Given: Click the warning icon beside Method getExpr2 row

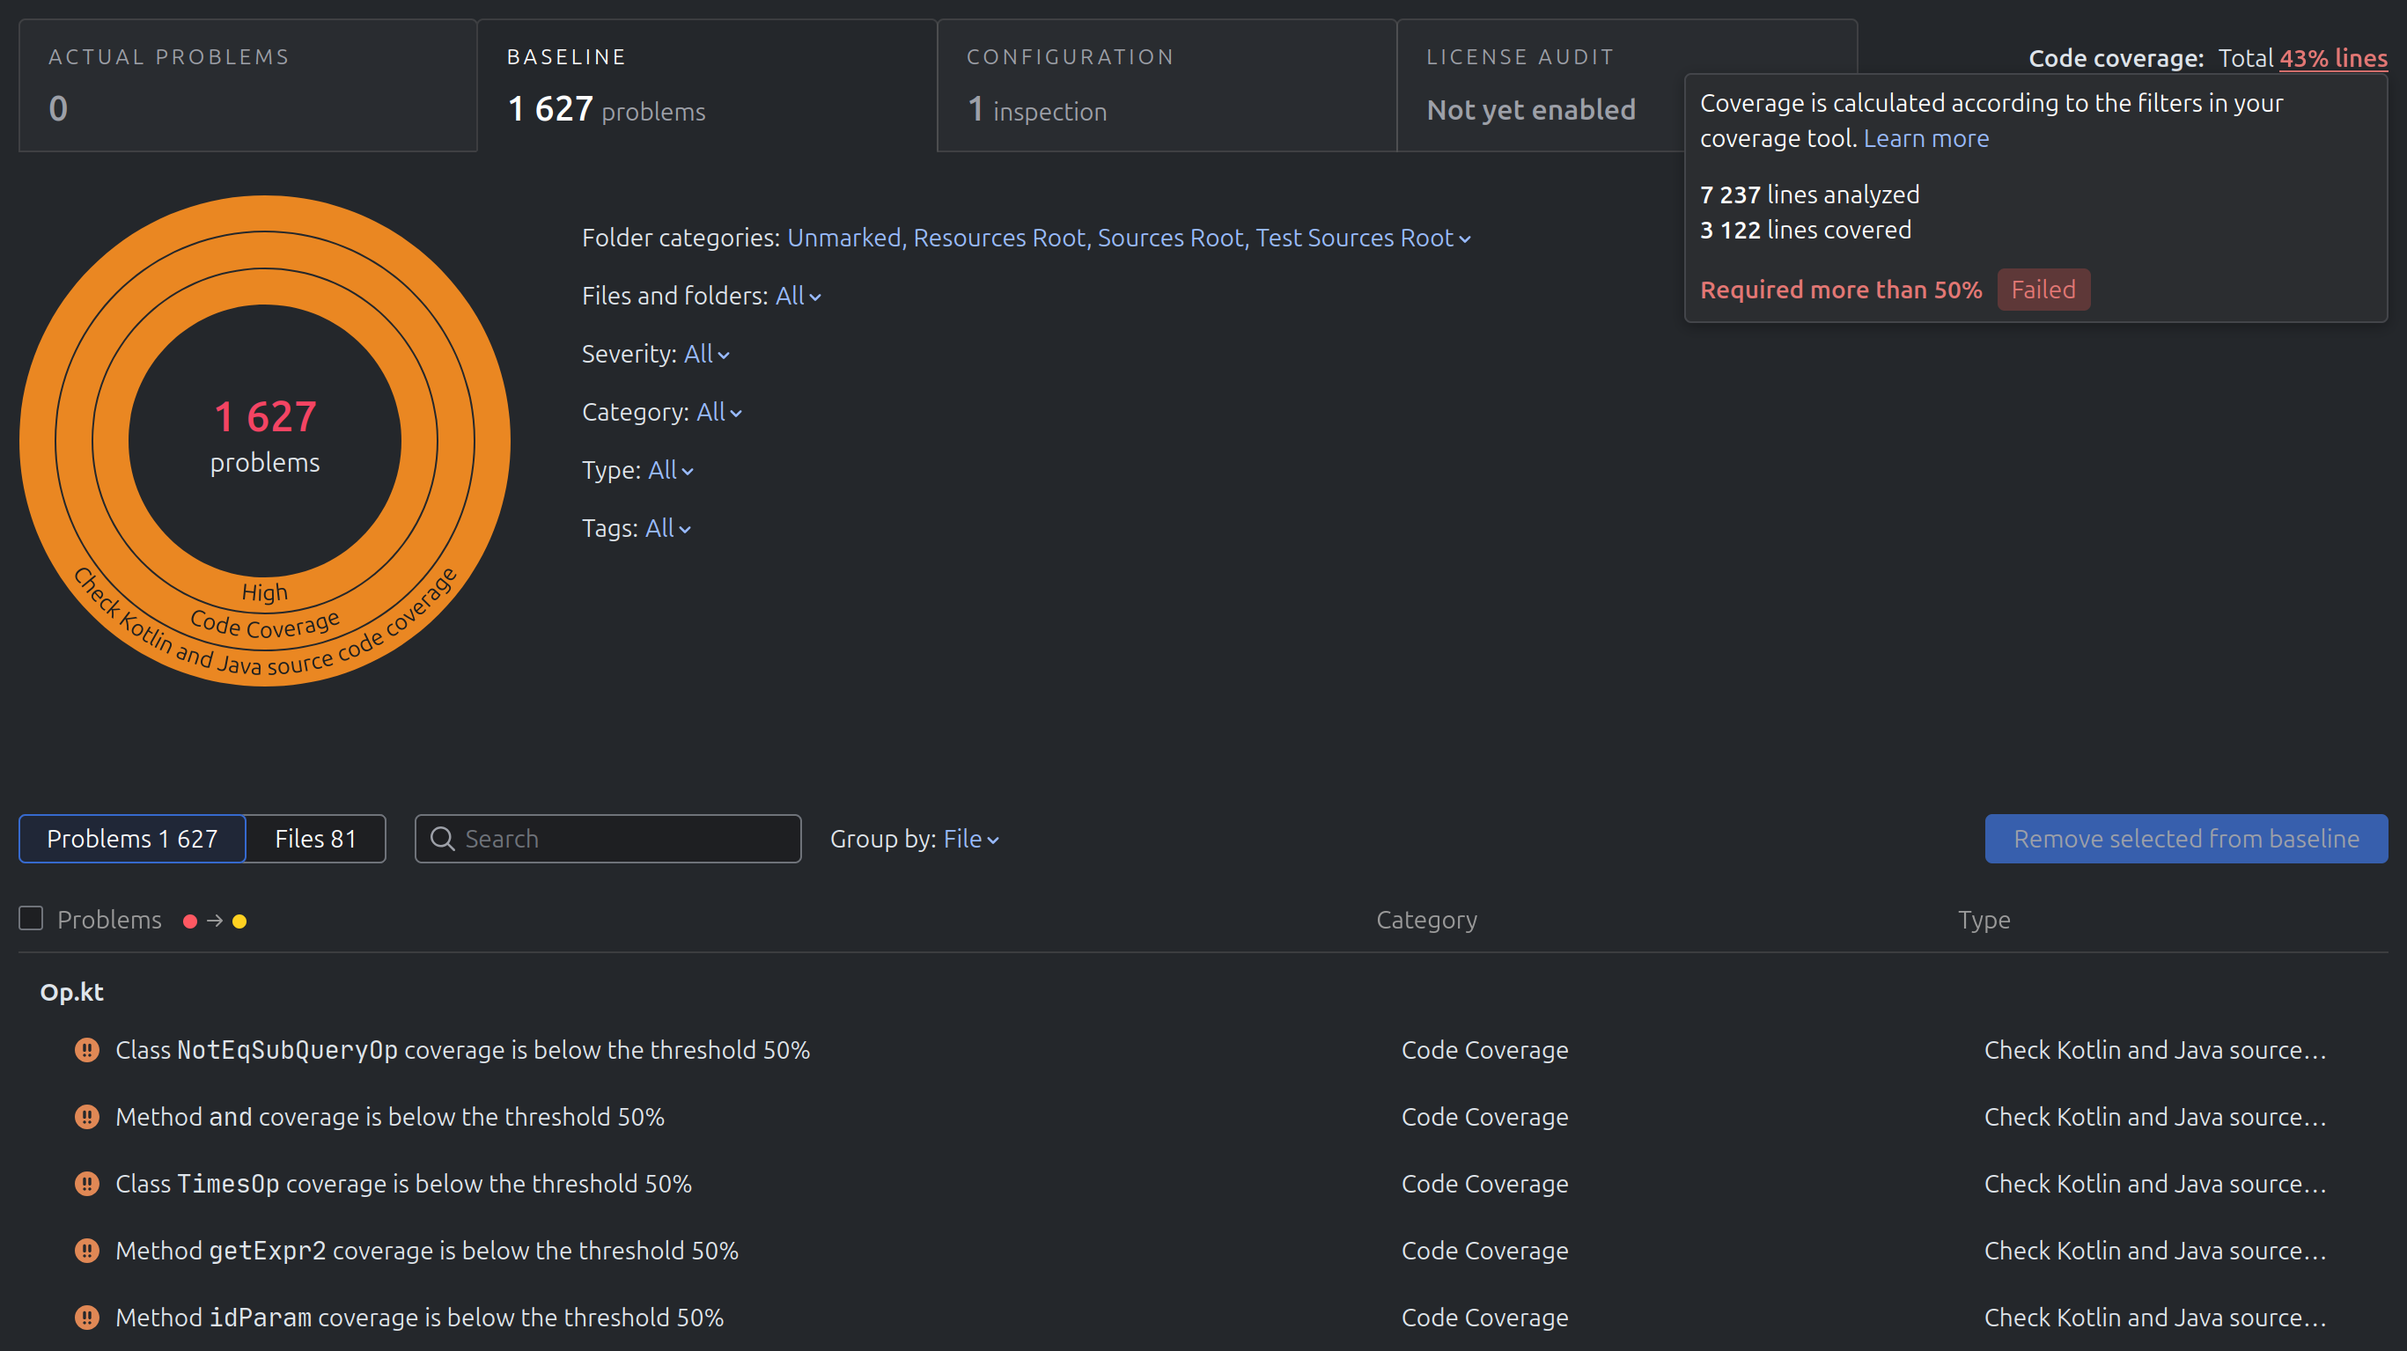Looking at the screenshot, I should pos(87,1250).
